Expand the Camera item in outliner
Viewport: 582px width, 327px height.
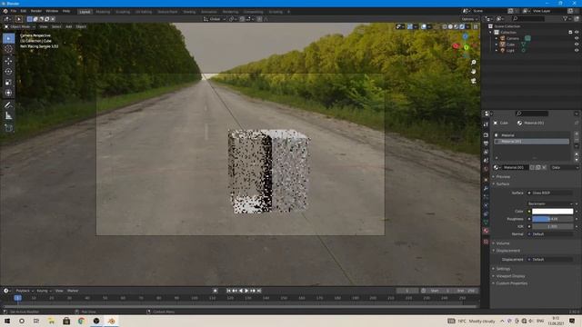click(x=497, y=38)
